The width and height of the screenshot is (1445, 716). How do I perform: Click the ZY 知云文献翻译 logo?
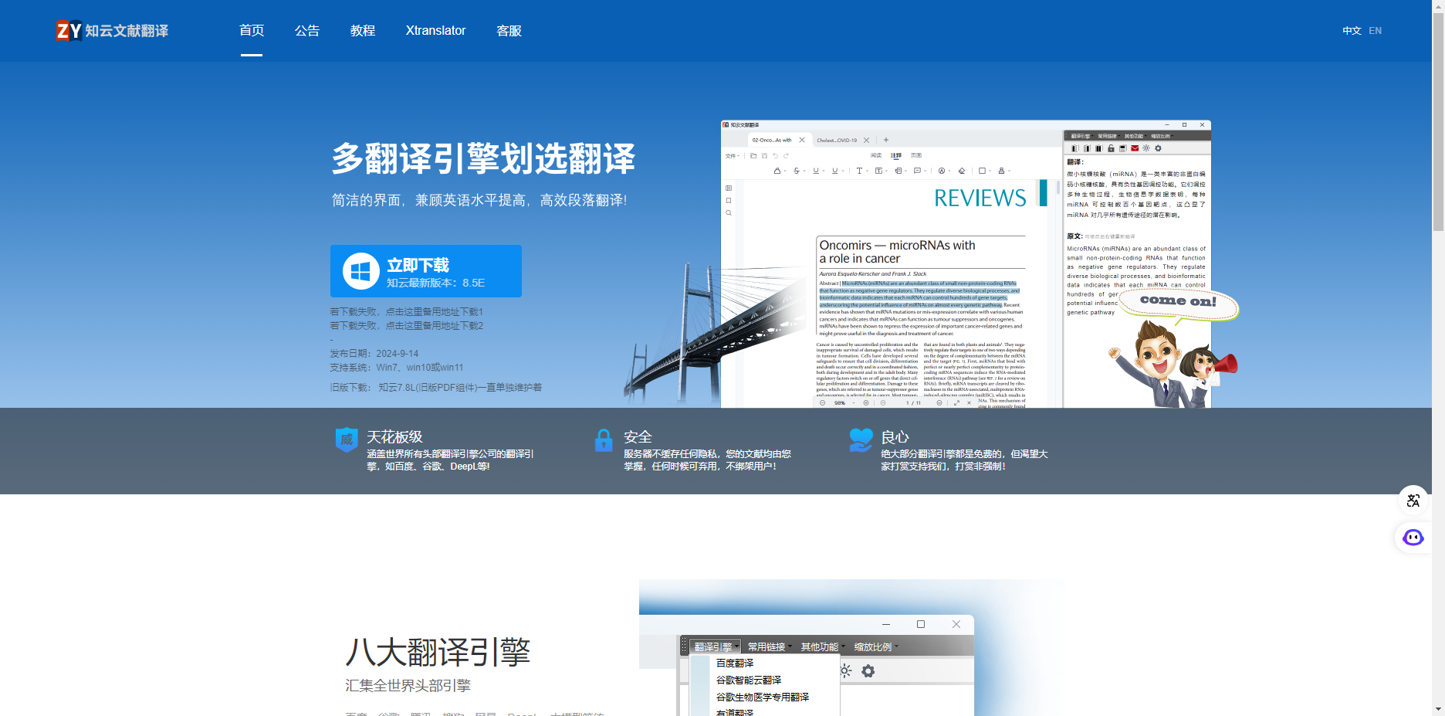(113, 31)
